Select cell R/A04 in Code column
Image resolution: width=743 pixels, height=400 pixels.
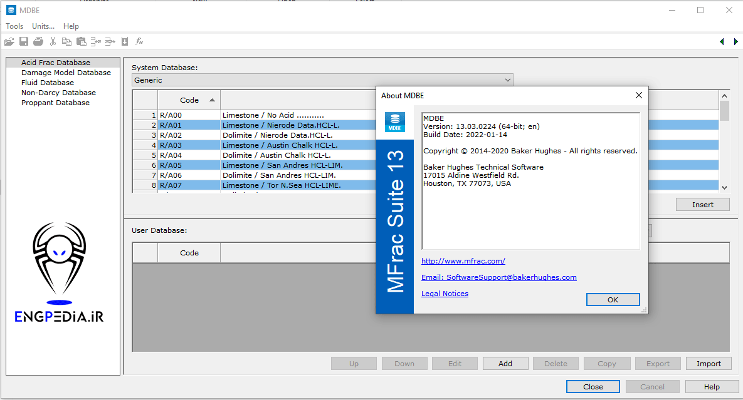(189, 155)
